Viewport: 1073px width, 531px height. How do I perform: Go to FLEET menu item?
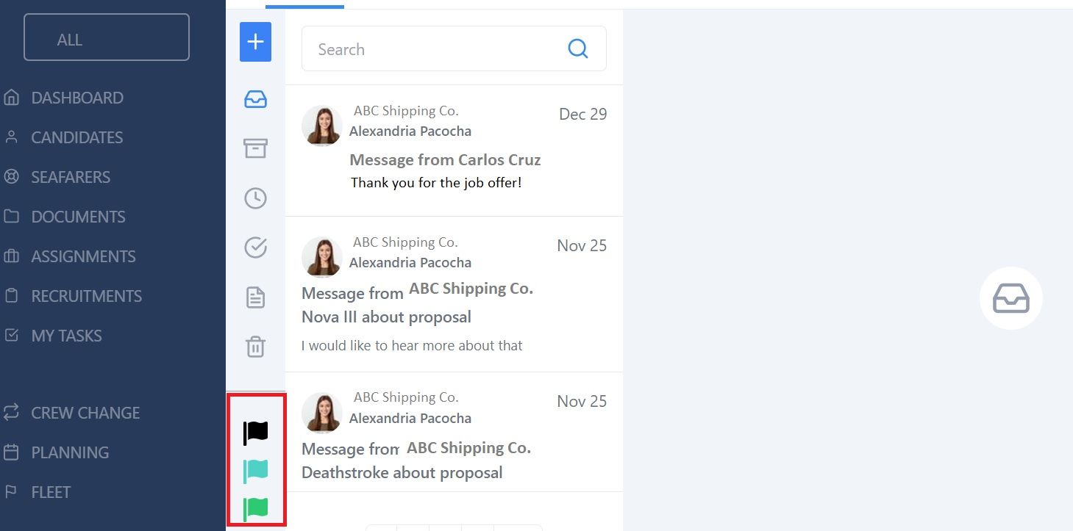[x=51, y=492]
